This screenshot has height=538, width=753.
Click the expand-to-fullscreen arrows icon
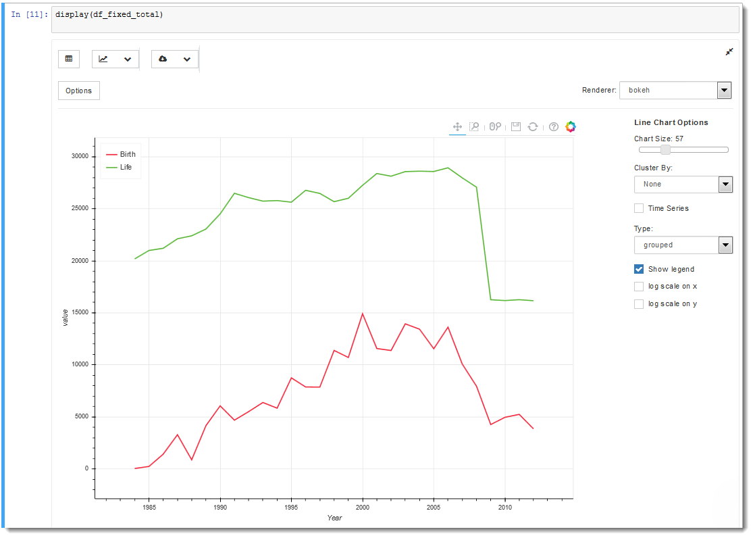tap(729, 51)
